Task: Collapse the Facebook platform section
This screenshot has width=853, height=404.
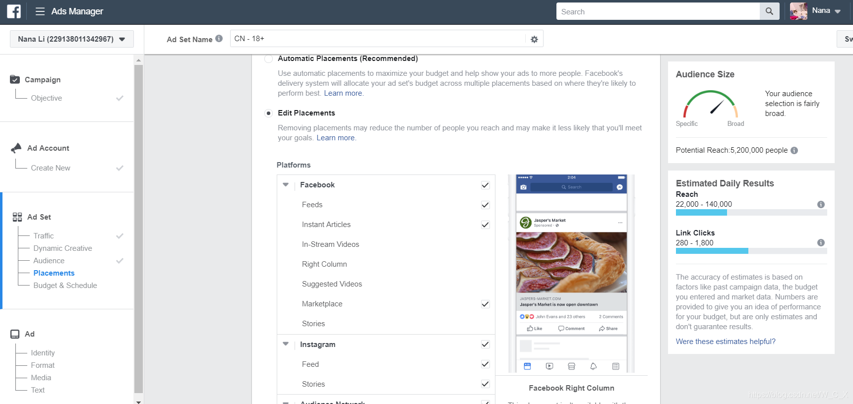Action: (x=286, y=184)
